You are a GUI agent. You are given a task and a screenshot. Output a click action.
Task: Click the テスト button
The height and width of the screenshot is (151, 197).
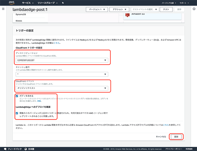click(x=166, y=9)
